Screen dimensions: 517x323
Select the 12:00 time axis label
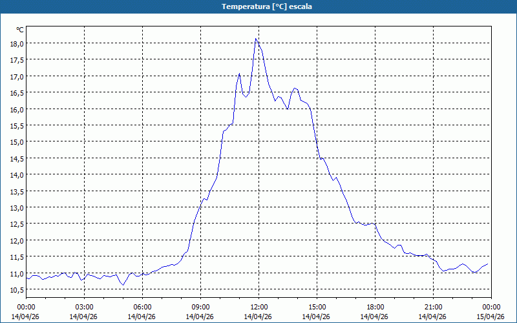pos(259,307)
